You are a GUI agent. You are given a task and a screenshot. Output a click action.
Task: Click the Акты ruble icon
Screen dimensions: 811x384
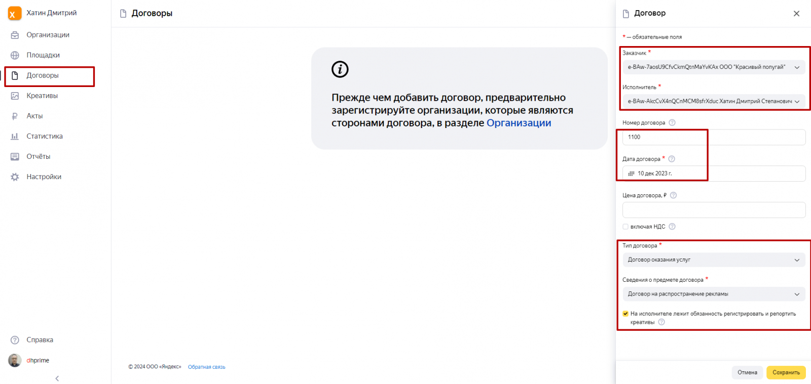pos(15,116)
